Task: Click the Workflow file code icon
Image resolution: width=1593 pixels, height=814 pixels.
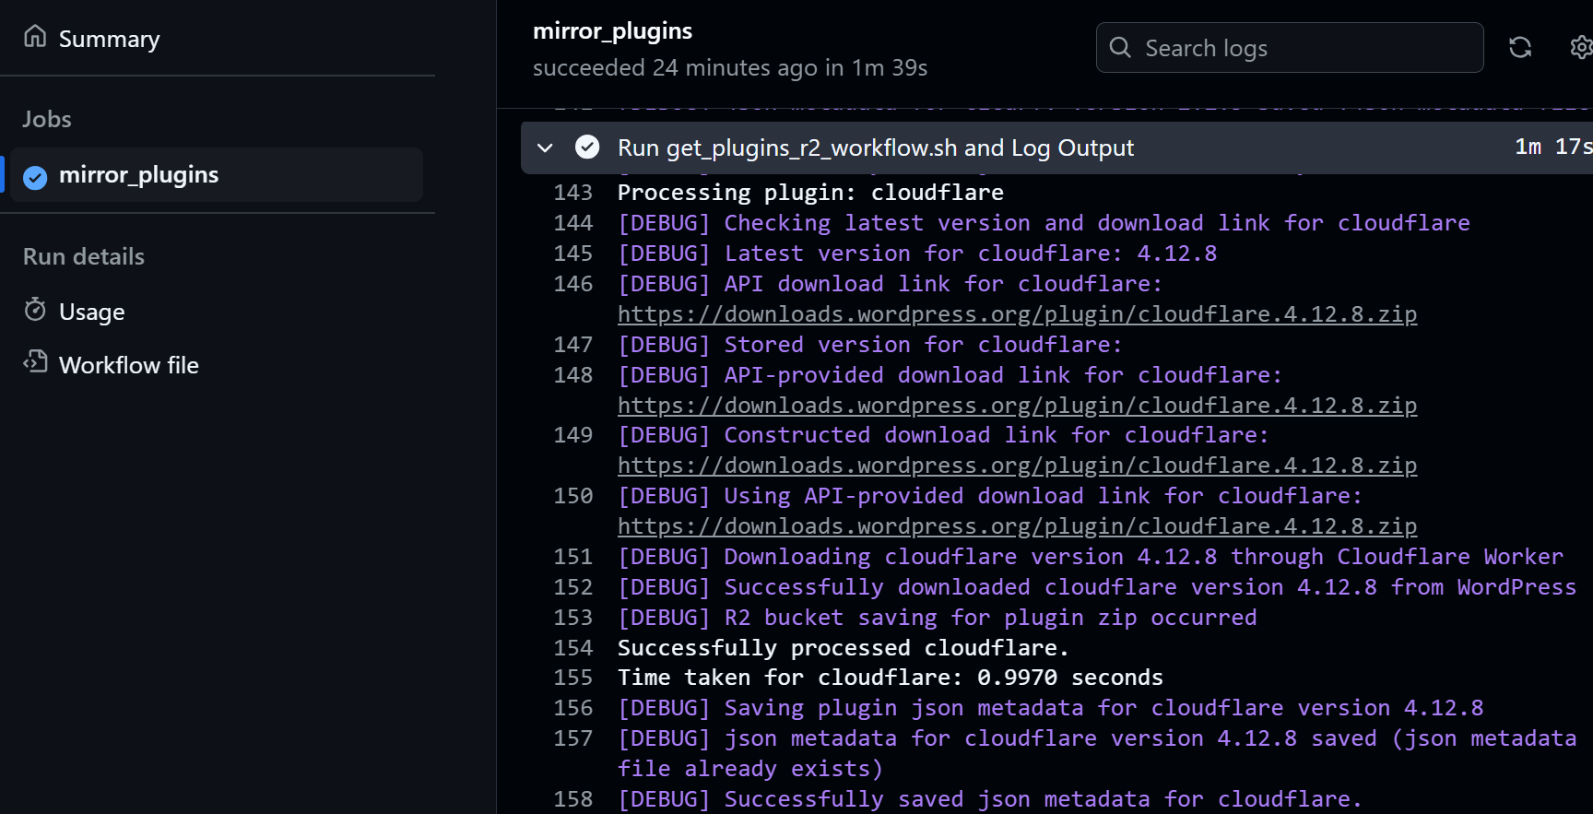Action: (x=35, y=361)
